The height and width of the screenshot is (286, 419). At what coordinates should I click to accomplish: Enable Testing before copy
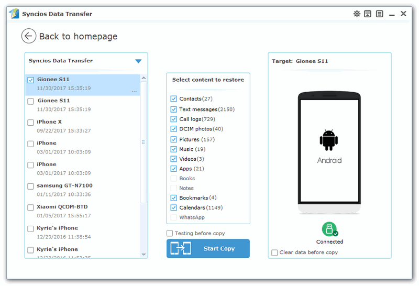(170, 233)
